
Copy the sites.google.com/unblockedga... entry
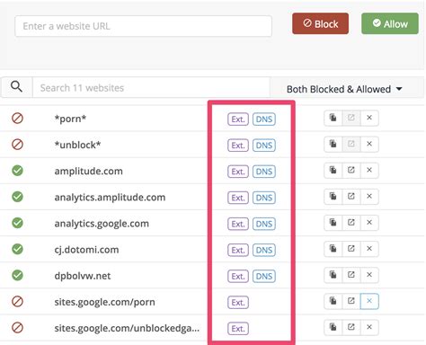coord(333,327)
